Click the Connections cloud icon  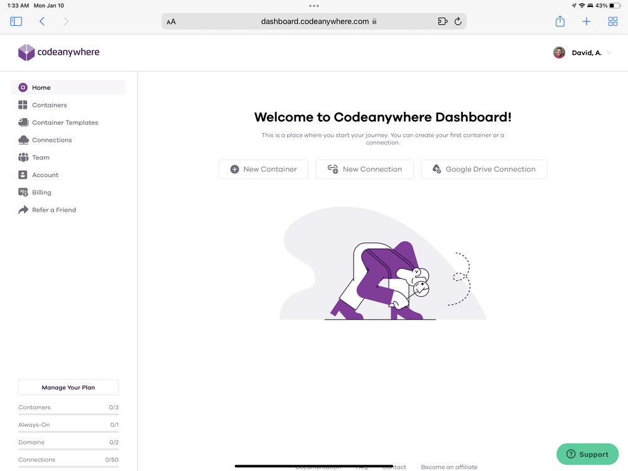[23, 140]
